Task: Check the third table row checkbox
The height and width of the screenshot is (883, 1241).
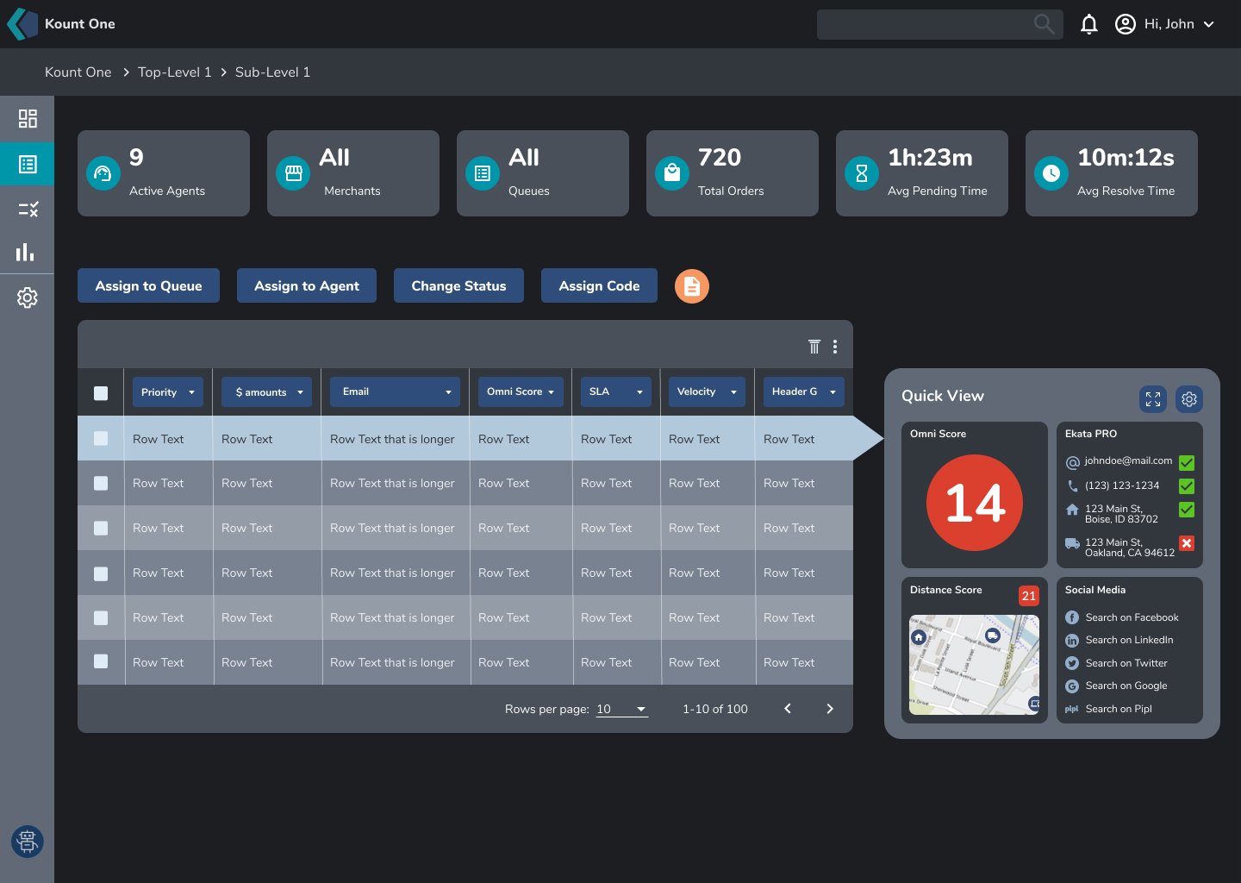Action: tap(101, 528)
